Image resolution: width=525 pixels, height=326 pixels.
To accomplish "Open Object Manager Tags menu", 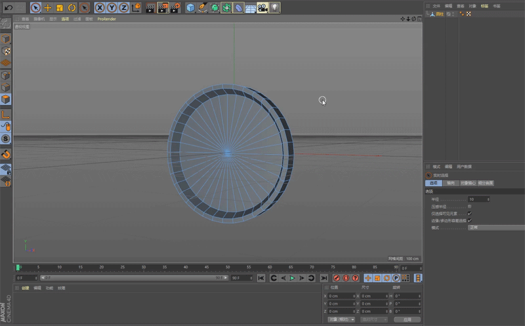I will [484, 6].
